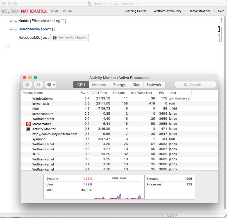Image resolution: width=227 pixels, height=218 pixels.
Task: Sort by Process Name column
Action: (50, 93)
